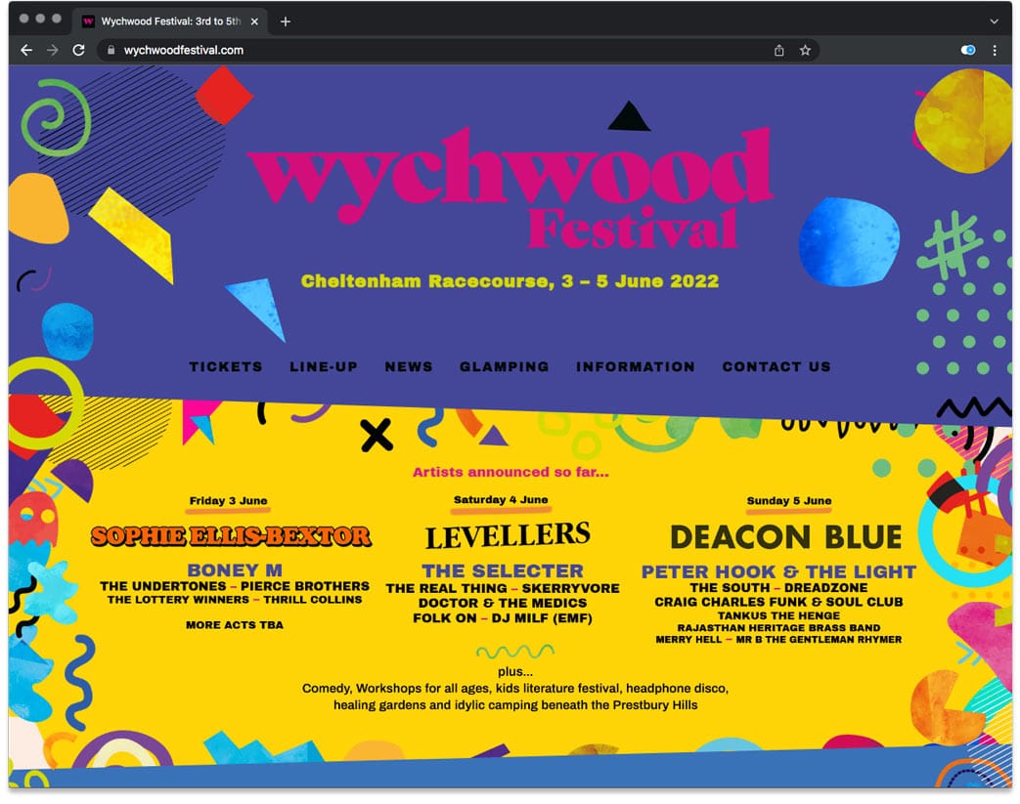The image size is (1020, 804).
Task: Bookmark the page with the star icon
Action: [x=805, y=50]
